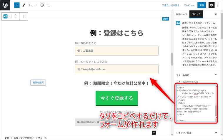Click the WordPress logo icon
223x140 pixels.
pos(6,5)
